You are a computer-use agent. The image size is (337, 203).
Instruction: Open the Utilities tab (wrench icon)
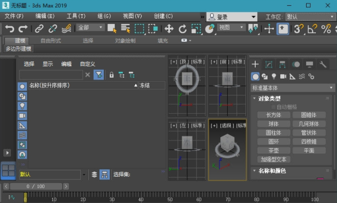coord(323,64)
